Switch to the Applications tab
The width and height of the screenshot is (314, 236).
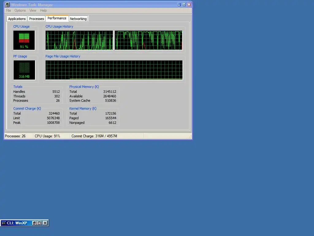click(17, 19)
